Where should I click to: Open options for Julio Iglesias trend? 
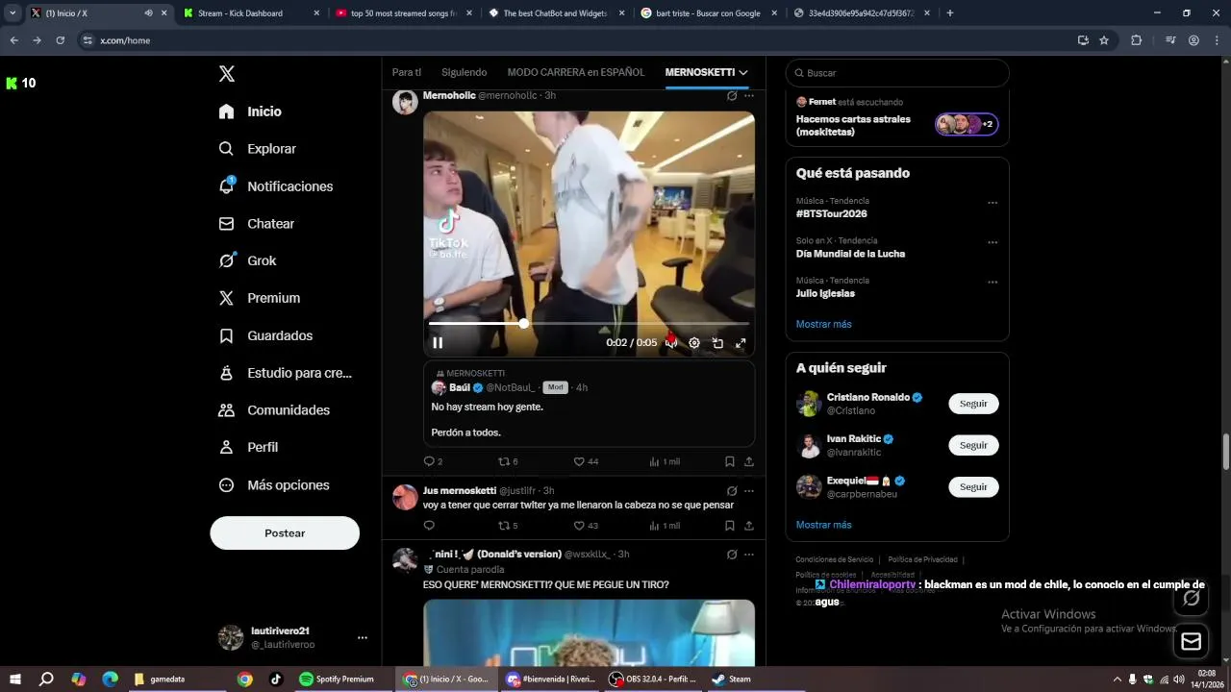click(x=992, y=283)
